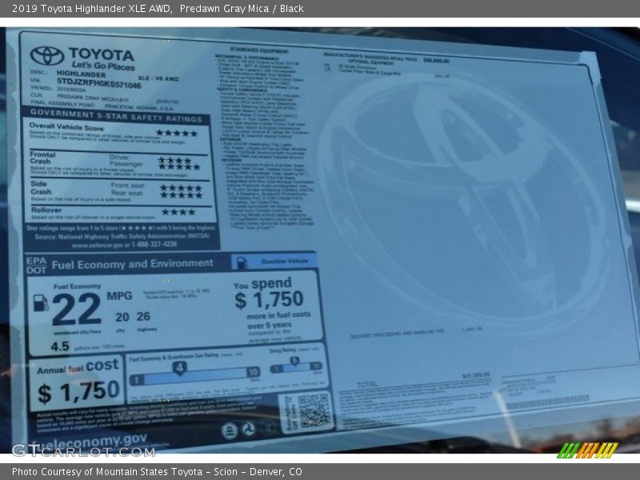Click the smog rating marker 5
640x480 pixels.
pos(294,361)
